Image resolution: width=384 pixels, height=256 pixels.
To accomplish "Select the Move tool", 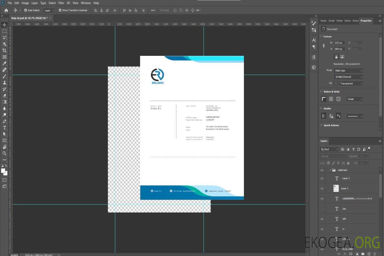I will (x=5, y=25).
